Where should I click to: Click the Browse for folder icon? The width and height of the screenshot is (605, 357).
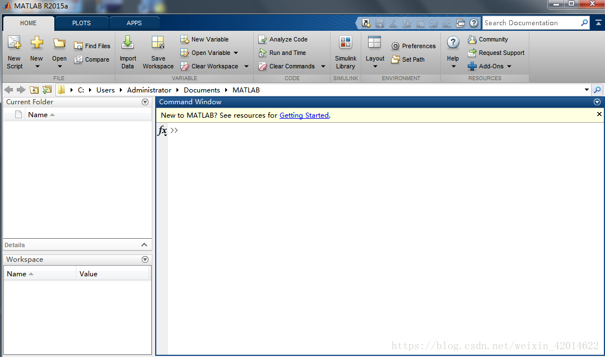tap(47, 90)
